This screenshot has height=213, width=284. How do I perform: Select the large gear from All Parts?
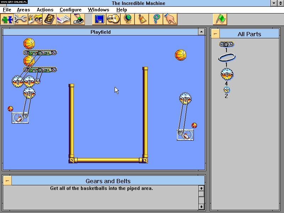[226, 74]
